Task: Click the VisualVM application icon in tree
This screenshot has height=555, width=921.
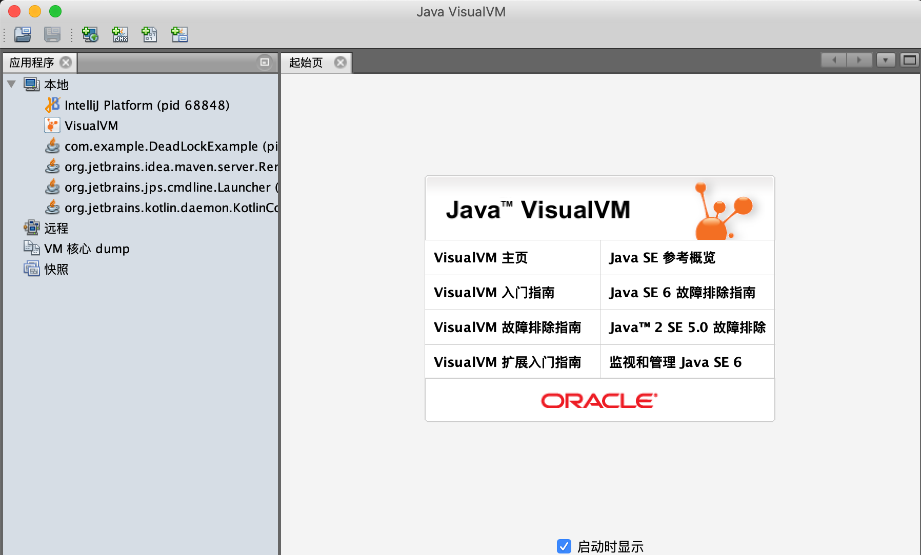Action: pyautogui.click(x=52, y=126)
